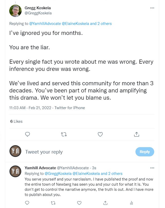Open the tweet timestamp Feb 21, 2022

(40, 108)
